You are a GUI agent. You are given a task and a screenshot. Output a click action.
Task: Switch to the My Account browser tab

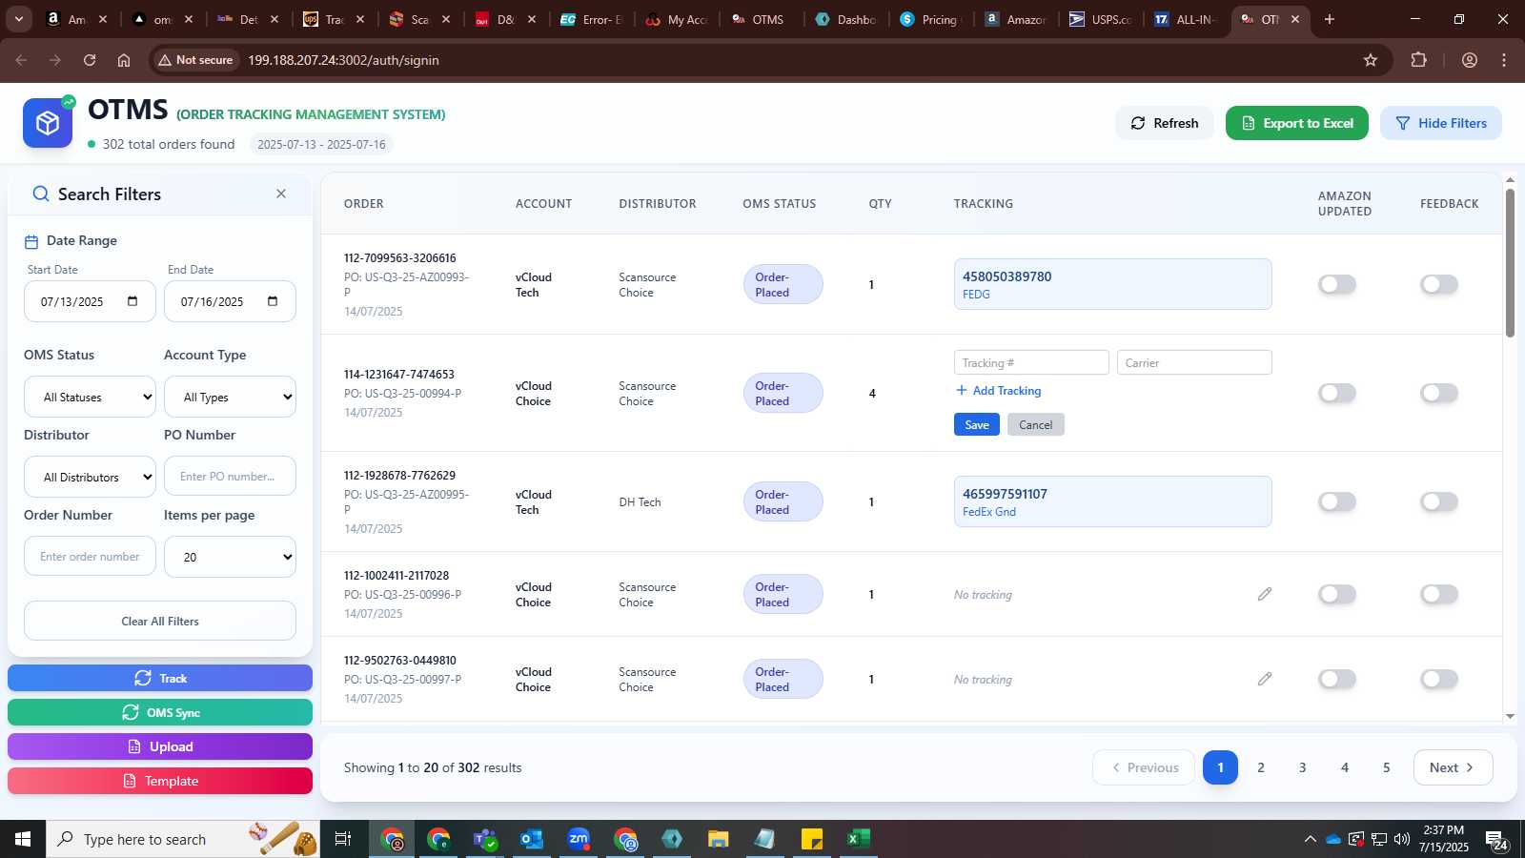pyautogui.click(x=676, y=19)
